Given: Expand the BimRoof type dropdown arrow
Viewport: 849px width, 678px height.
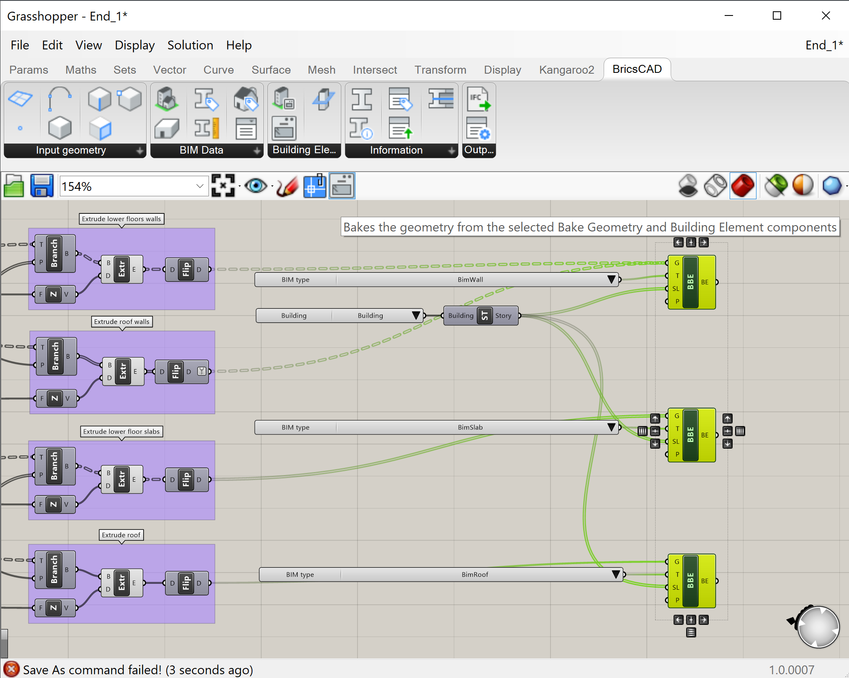Looking at the screenshot, I should 615,575.
